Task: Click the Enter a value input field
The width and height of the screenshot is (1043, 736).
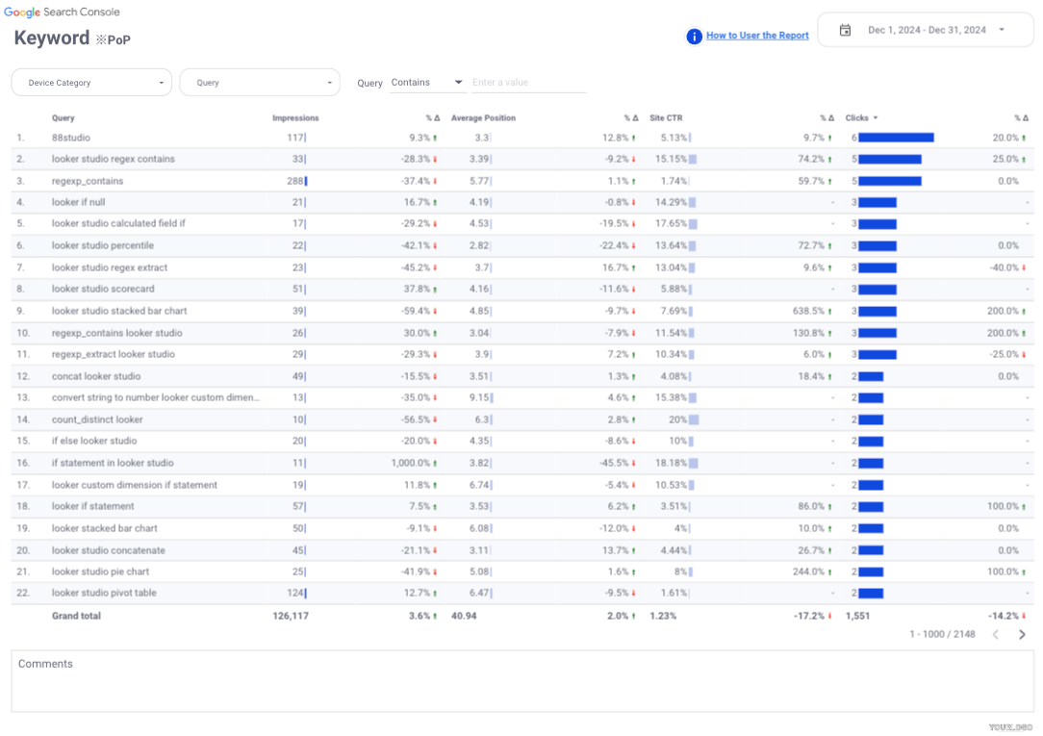Action: pyautogui.click(x=528, y=83)
